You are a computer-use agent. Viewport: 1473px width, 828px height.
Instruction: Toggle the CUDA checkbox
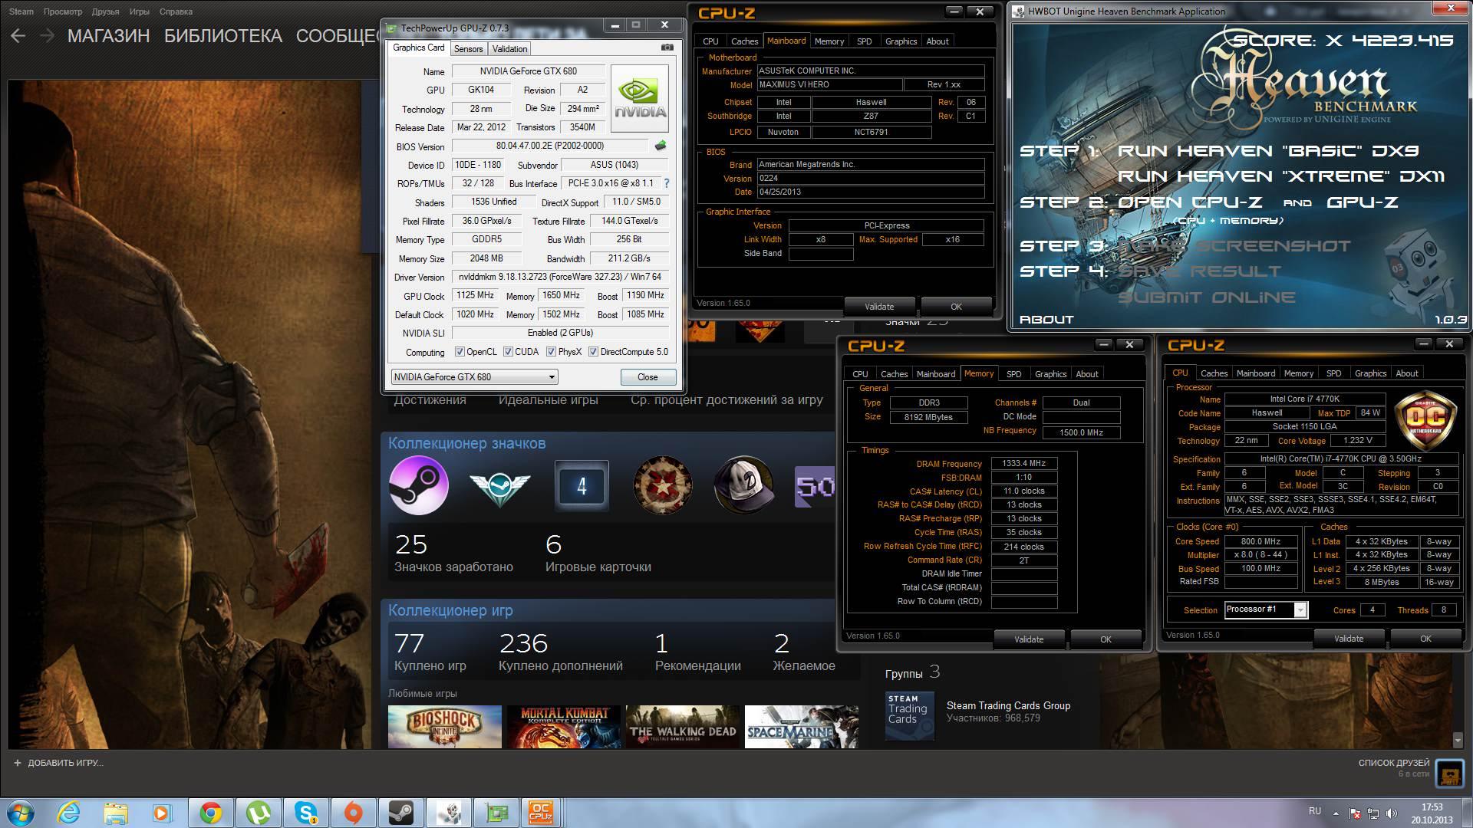click(508, 352)
